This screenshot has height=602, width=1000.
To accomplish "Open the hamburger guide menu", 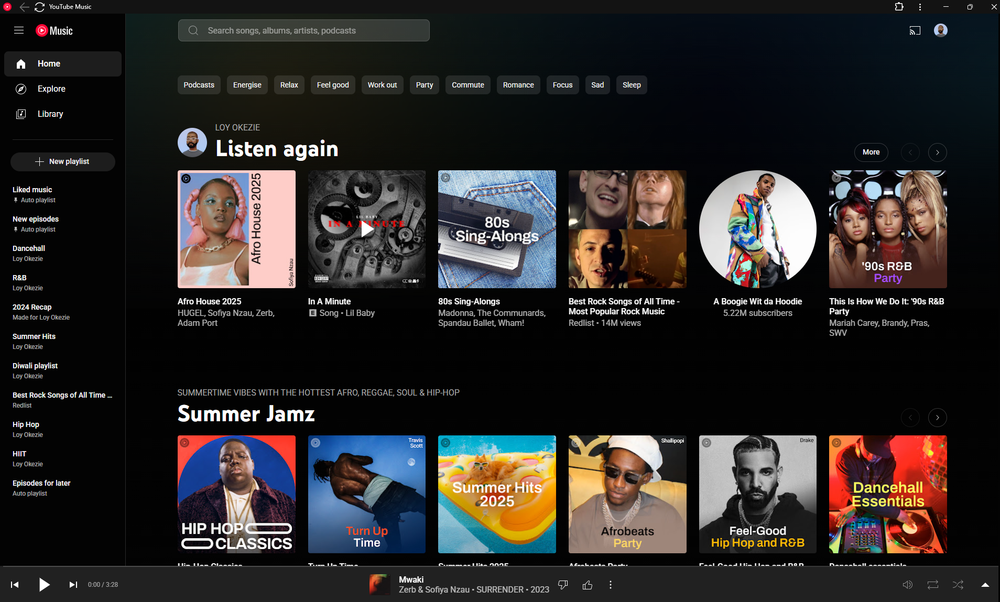I will tap(19, 30).
